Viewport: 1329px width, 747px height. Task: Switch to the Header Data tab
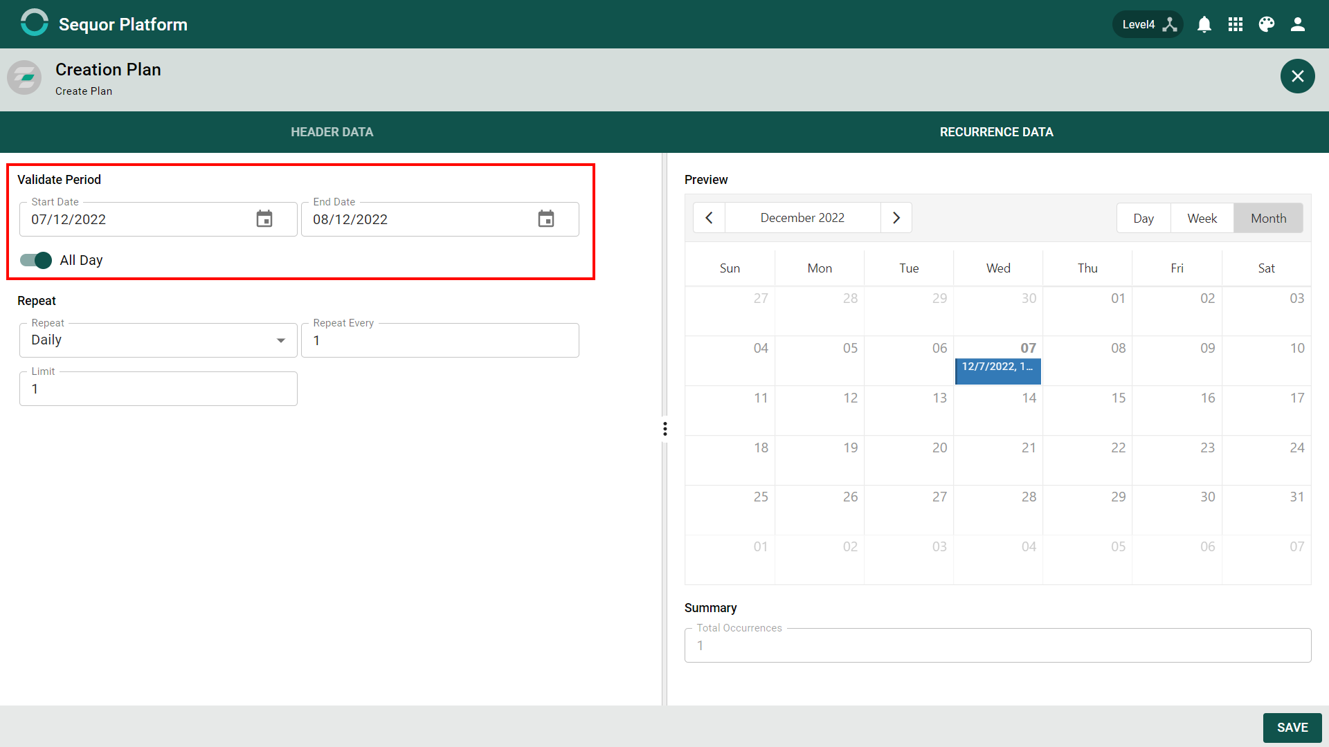332,132
